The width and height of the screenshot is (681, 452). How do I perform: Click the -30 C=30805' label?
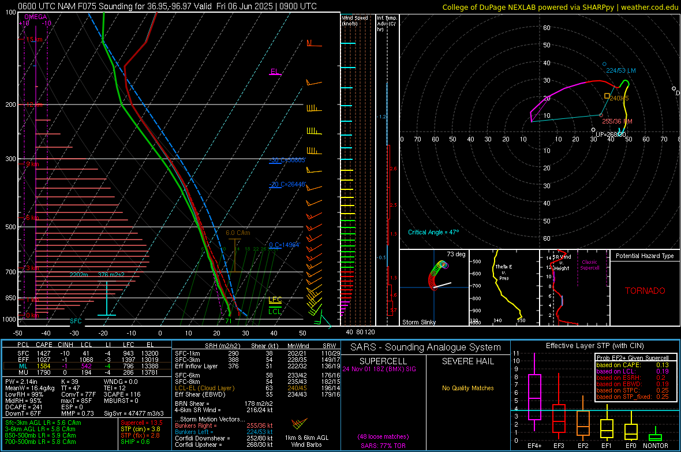287,160
